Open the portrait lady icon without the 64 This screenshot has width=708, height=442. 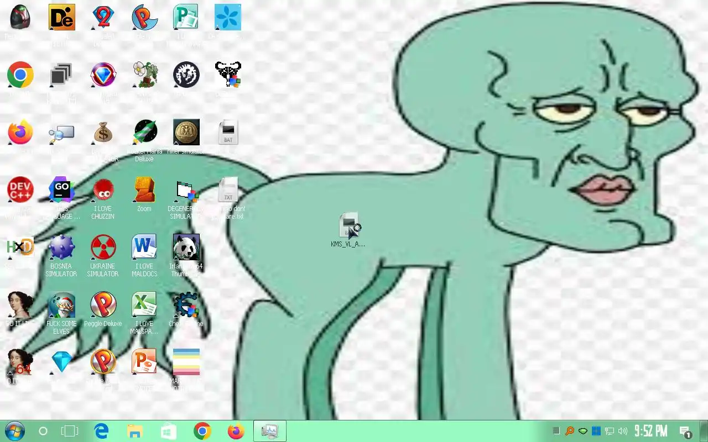tap(20, 305)
